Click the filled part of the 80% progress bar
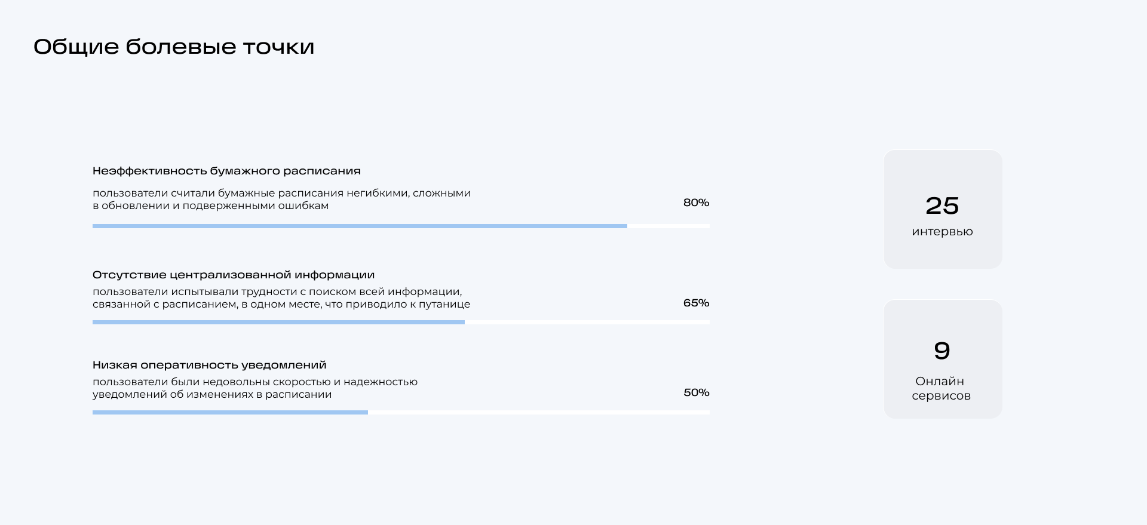This screenshot has height=525, width=1147. click(360, 226)
